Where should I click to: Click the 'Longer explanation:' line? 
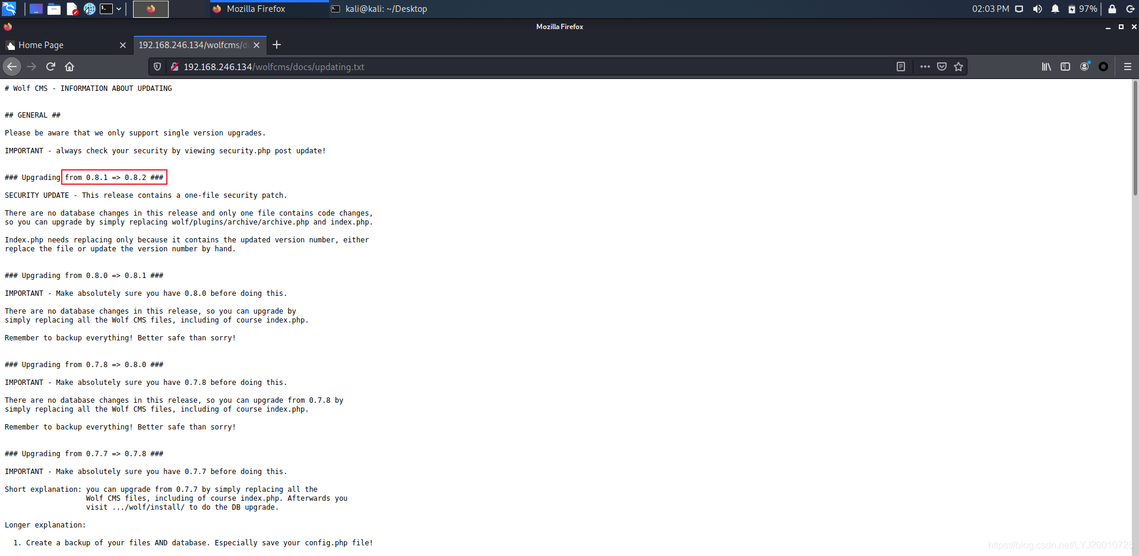(45, 525)
